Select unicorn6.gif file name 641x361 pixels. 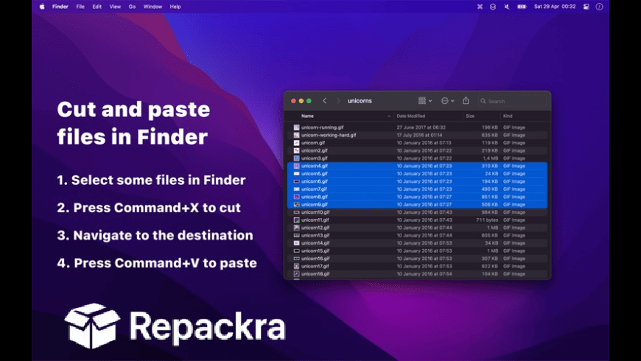pyautogui.click(x=314, y=181)
